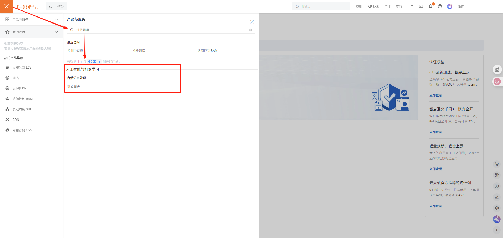Open the 费用 menu in top bar
Image resolution: width=503 pixels, height=238 pixels.
click(x=359, y=7)
